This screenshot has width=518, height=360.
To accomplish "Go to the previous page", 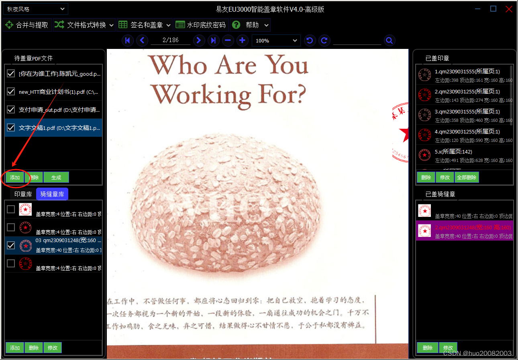I will tap(142, 40).
